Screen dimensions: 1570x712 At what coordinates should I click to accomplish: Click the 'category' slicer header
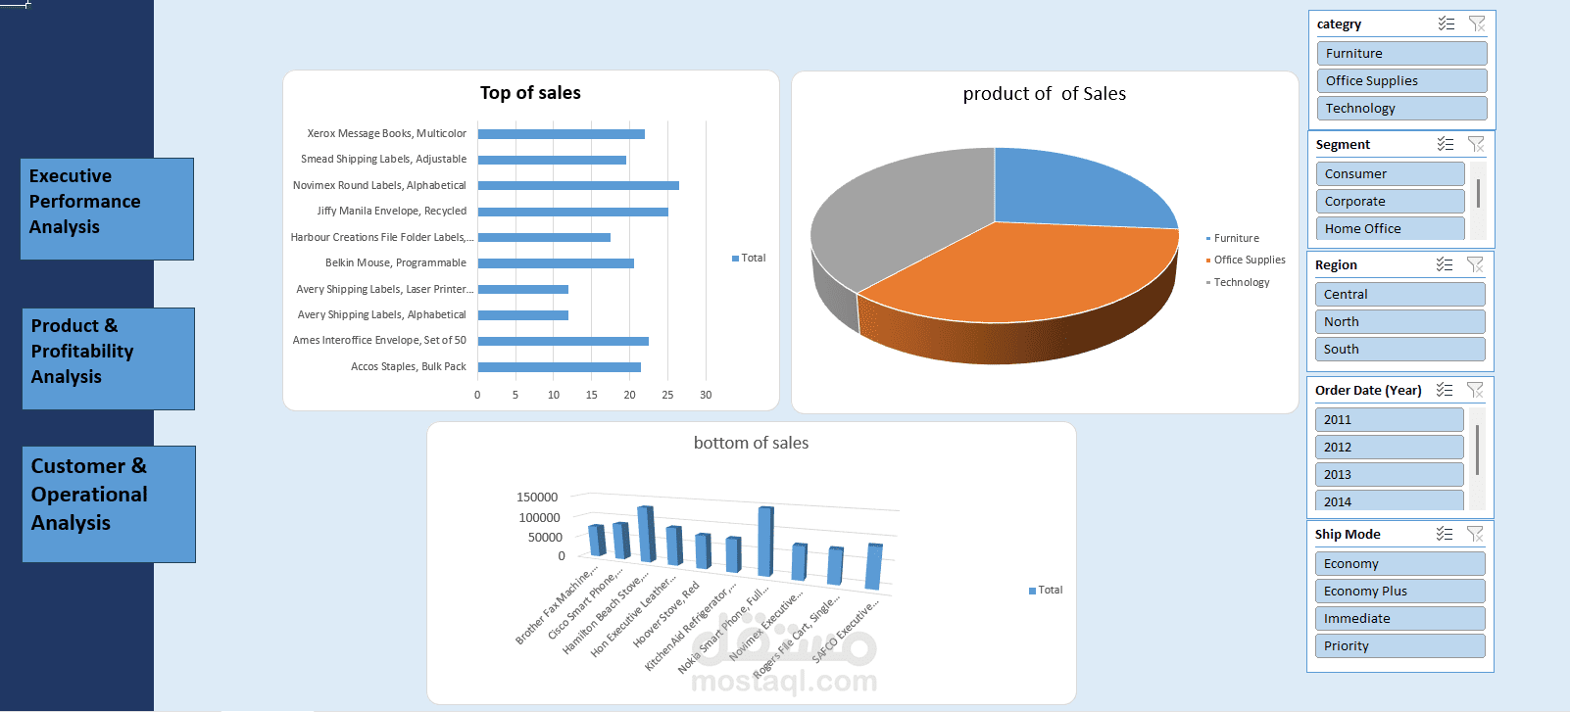click(x=1339, y=24)
